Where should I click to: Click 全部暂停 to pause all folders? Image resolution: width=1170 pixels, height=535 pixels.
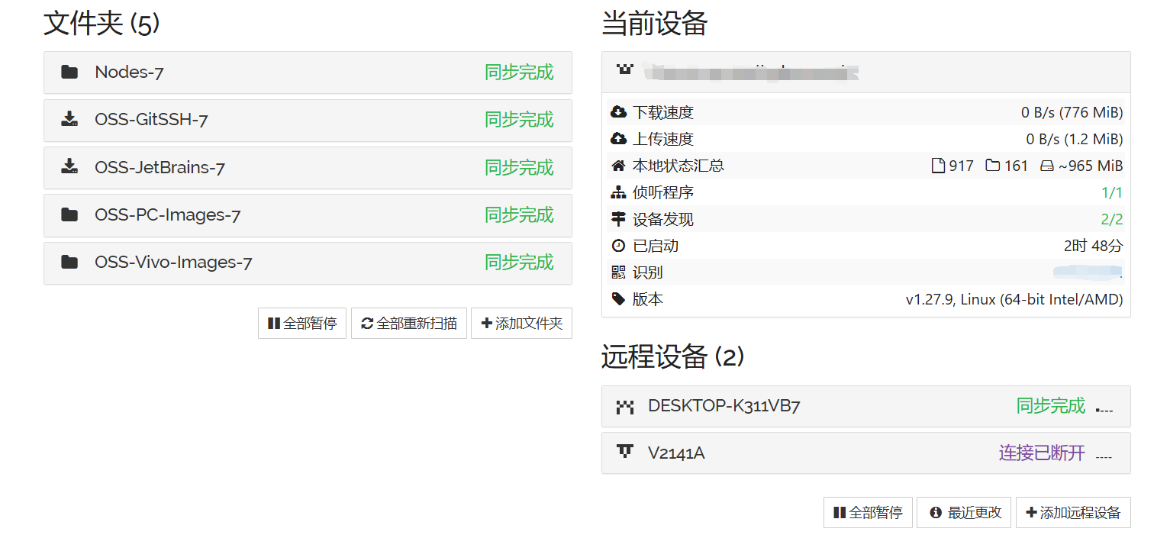coord(302,323)
